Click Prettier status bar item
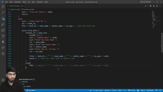This screenshot has width=163, height=92. (150, 90)
